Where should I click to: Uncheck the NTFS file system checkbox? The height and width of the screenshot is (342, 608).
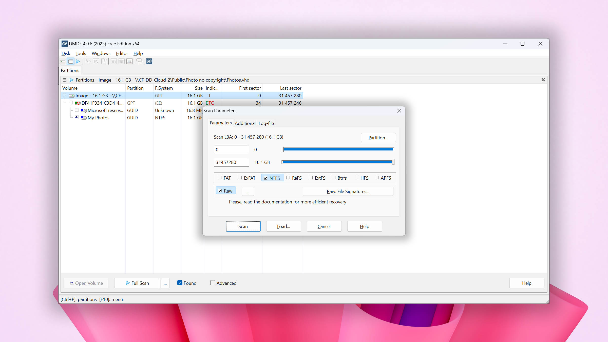pyautogui.click(x=265, y=178)
